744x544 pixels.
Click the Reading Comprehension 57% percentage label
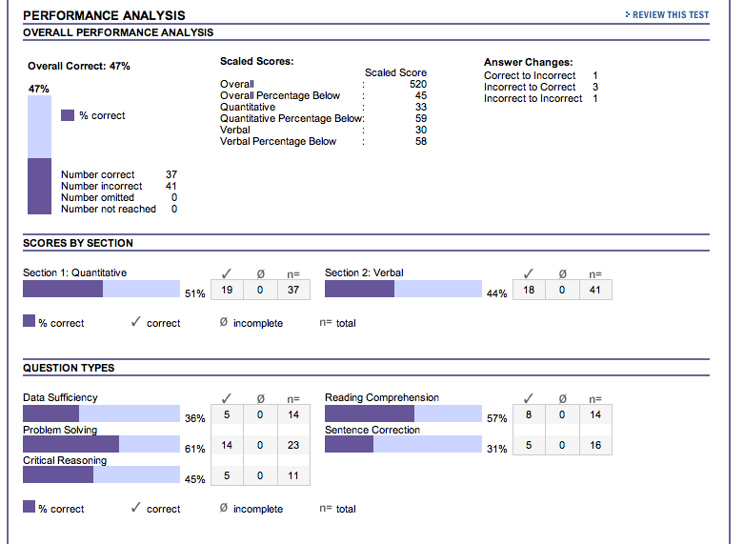click(x=496, y=418)
